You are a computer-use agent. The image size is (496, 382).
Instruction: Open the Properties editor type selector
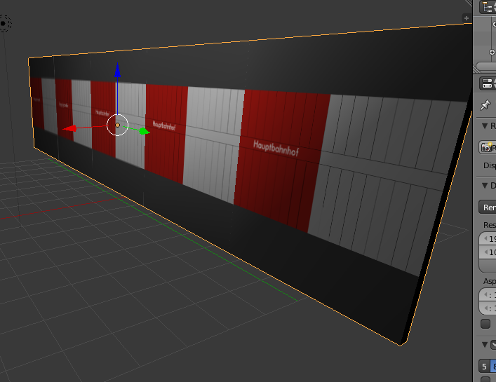tap(488, 83)
